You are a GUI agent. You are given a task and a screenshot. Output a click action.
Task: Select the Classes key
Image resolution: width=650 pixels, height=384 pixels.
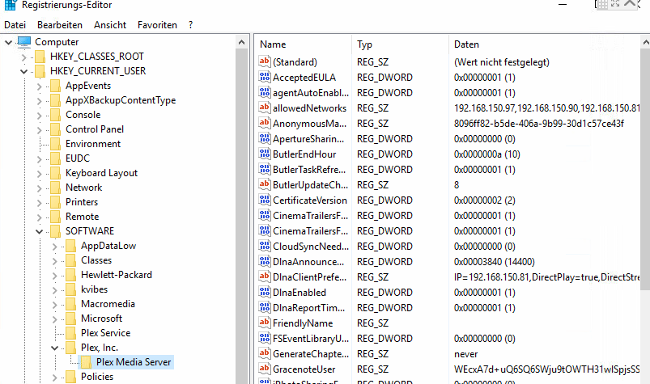96,260
